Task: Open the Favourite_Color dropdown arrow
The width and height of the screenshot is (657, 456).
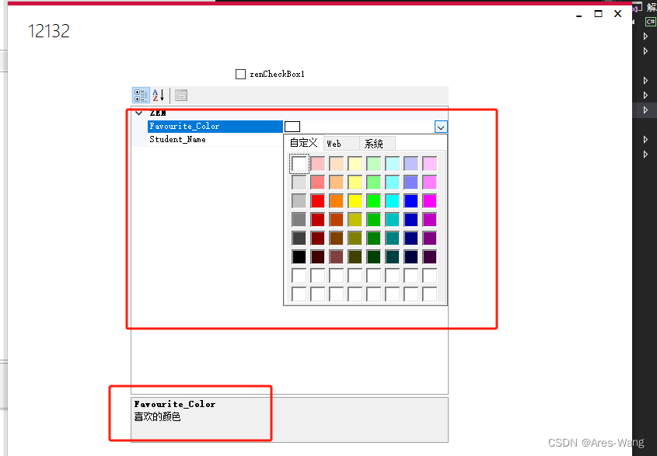Action: [441, 127]
